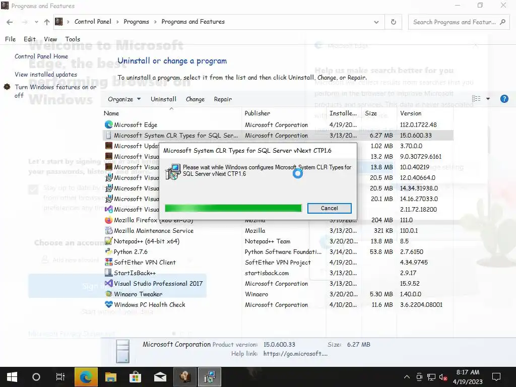The width and height of the screenshot is (516, 387).
Task: Go back with the back arrow
Action: [x=10, y=22]
